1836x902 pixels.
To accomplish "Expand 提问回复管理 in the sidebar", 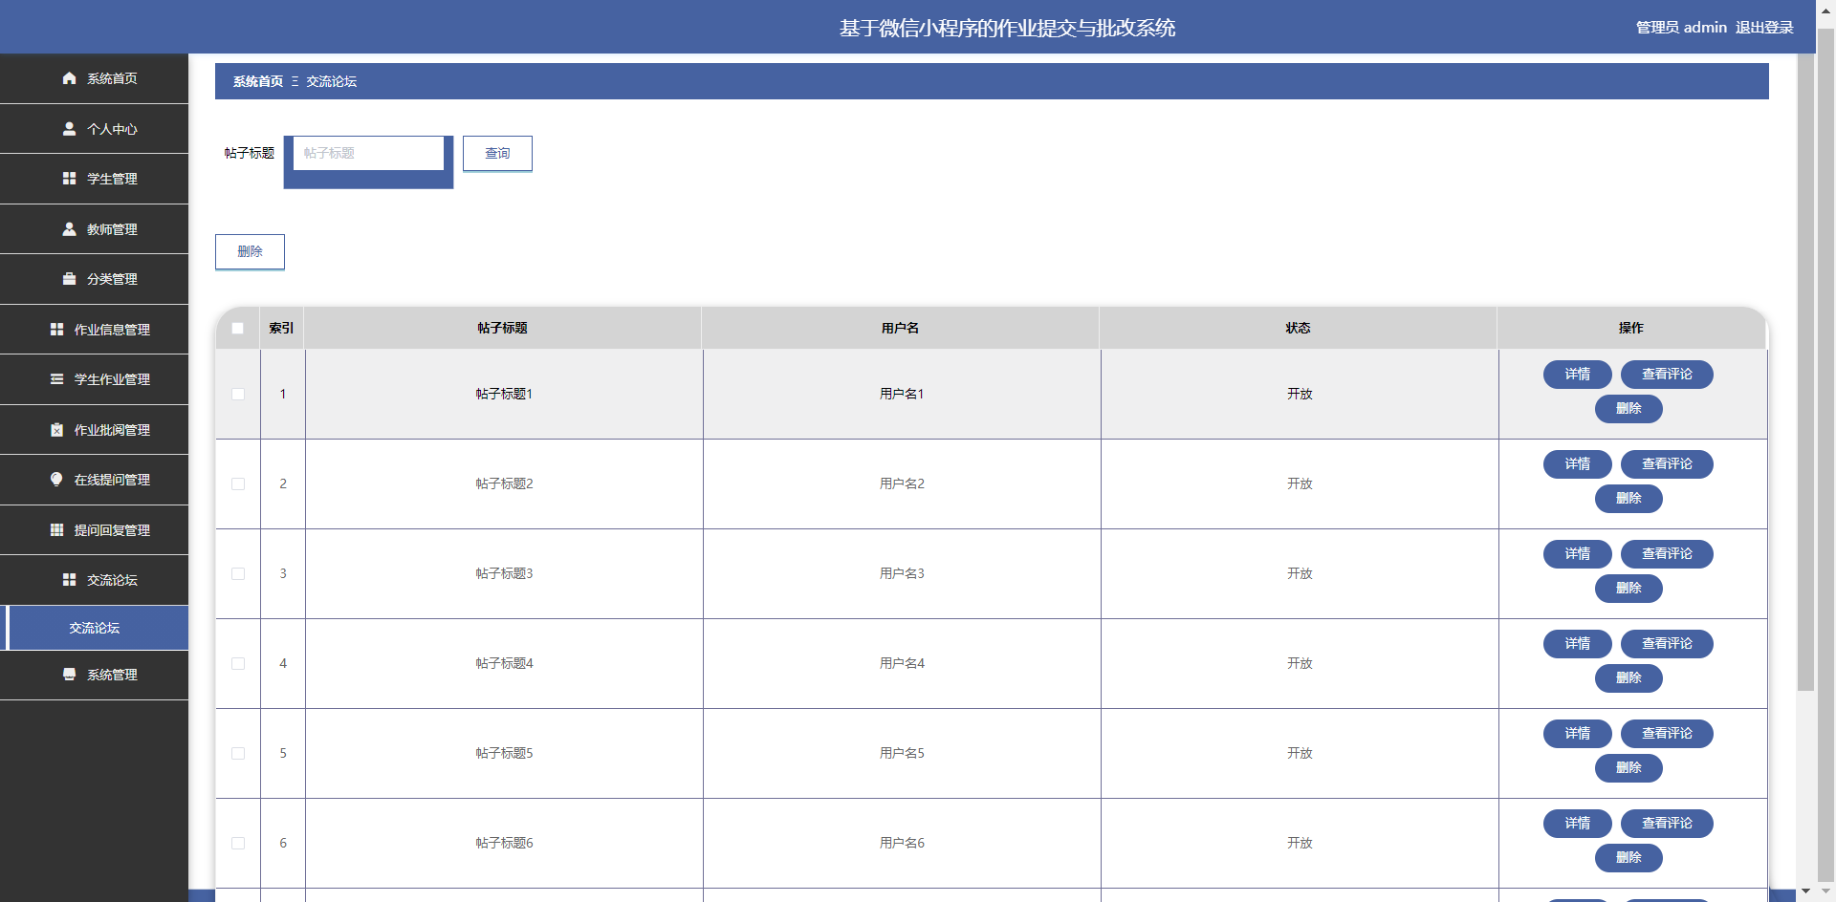I will 94,530.
